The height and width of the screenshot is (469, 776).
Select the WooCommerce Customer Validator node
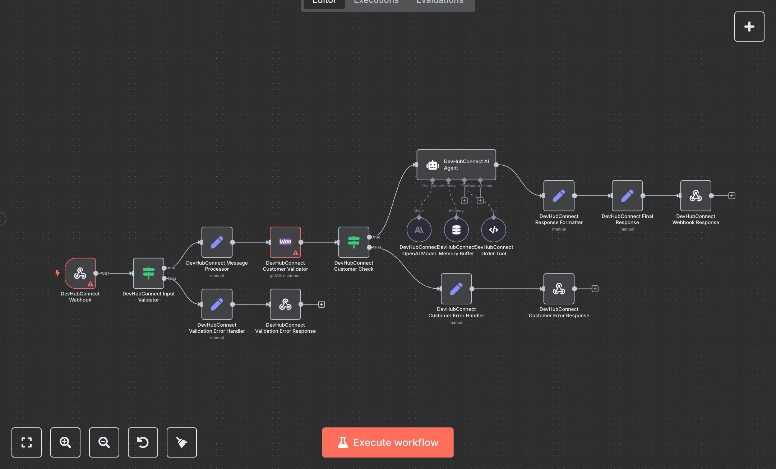285,242
